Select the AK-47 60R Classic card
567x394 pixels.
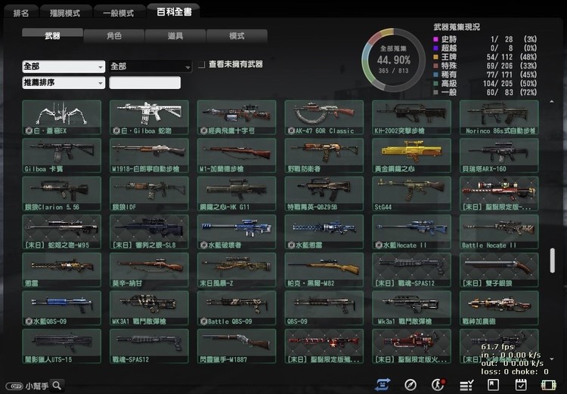point(324,117)
